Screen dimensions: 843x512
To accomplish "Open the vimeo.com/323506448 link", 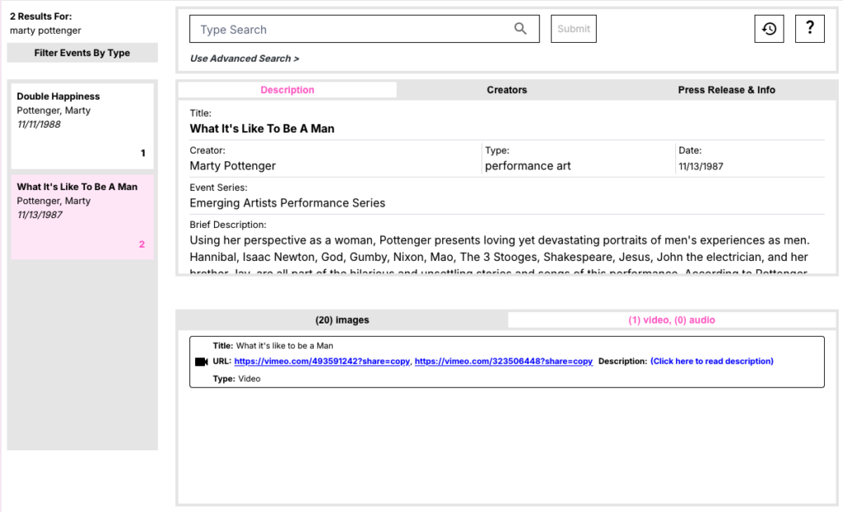I will [503, 361].
